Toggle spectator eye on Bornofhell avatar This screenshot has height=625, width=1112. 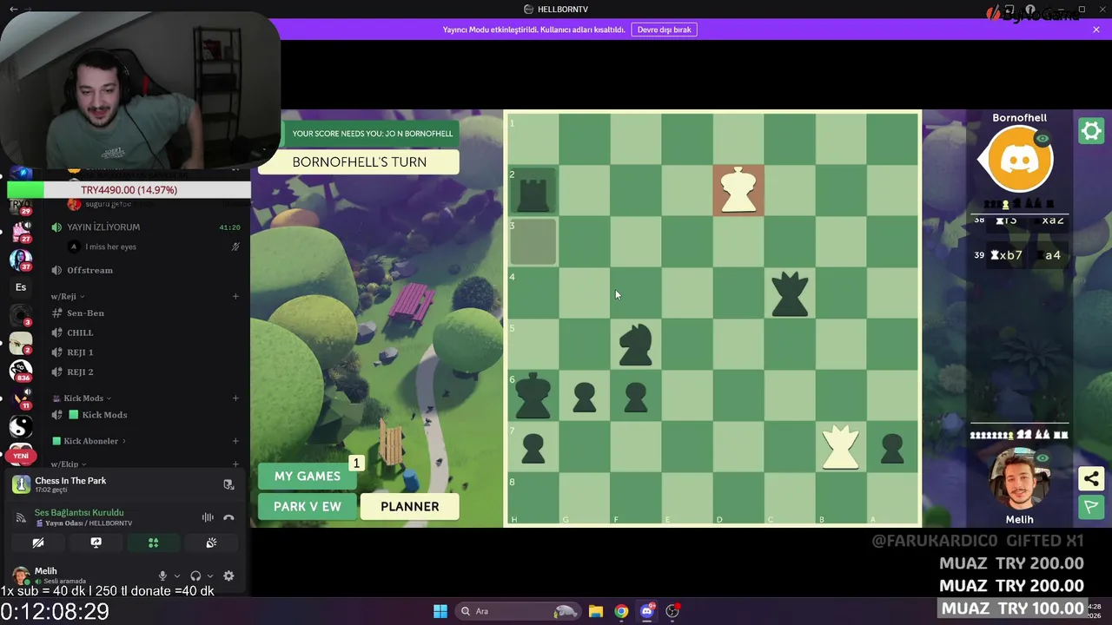click(x=1042, y=139)
